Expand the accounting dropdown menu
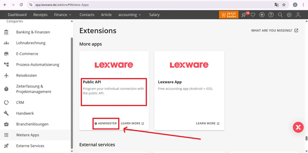This screenshot has width=308, height=153. (130, 15)
